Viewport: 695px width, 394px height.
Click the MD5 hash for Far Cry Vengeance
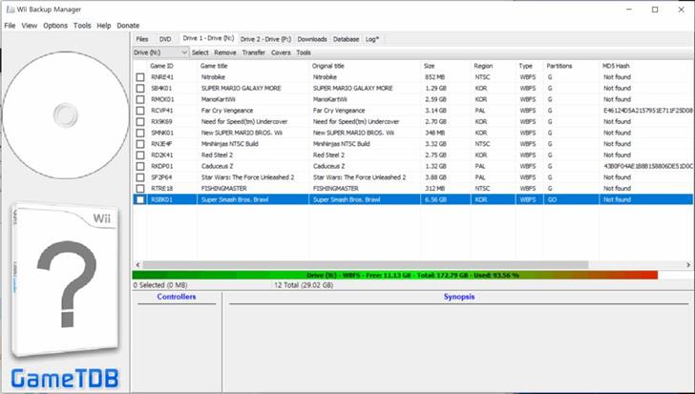pyautogui.click(x=647, y=111)
